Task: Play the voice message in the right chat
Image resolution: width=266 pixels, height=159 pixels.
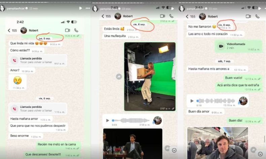Action: pos(192,101)
